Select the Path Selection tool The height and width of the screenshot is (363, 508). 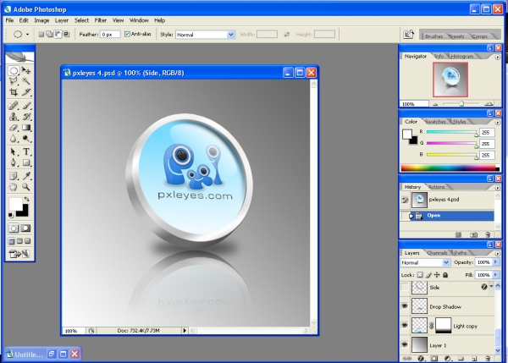14,151
